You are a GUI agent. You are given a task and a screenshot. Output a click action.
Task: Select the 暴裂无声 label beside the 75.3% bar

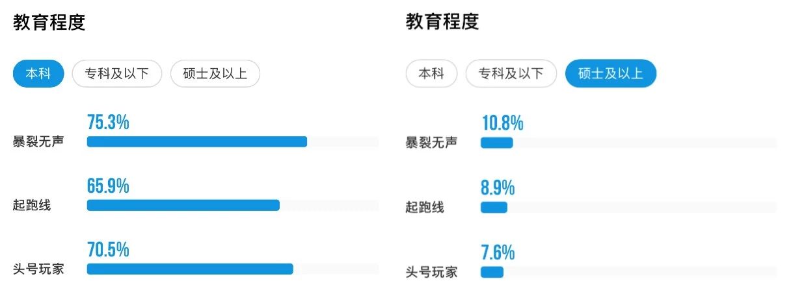tap(38, 141)
